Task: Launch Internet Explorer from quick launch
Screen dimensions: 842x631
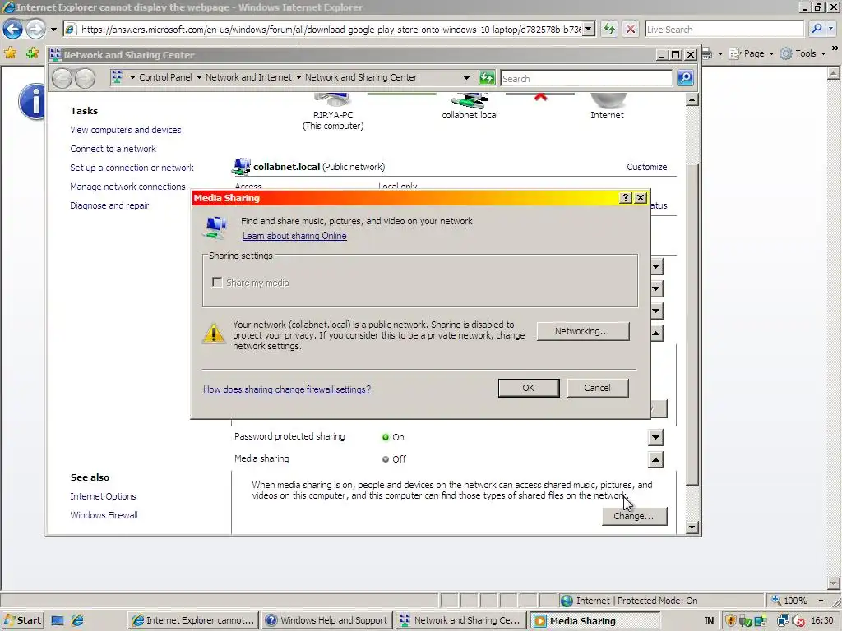Action: coord(77,621)
